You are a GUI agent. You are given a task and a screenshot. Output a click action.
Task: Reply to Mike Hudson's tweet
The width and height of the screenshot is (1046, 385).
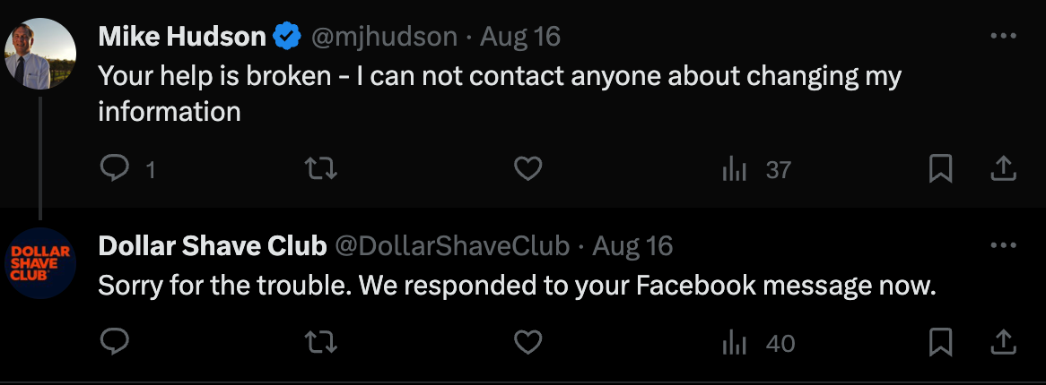click(x=114, y=169)
